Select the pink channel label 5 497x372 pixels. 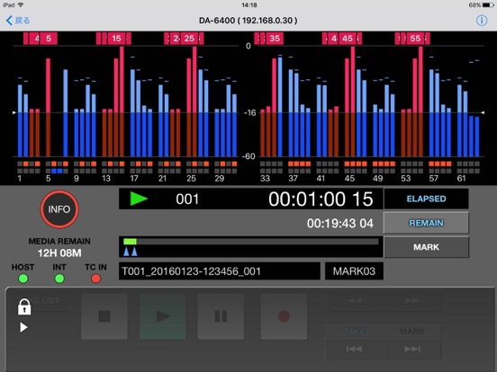tap(49, 39)
